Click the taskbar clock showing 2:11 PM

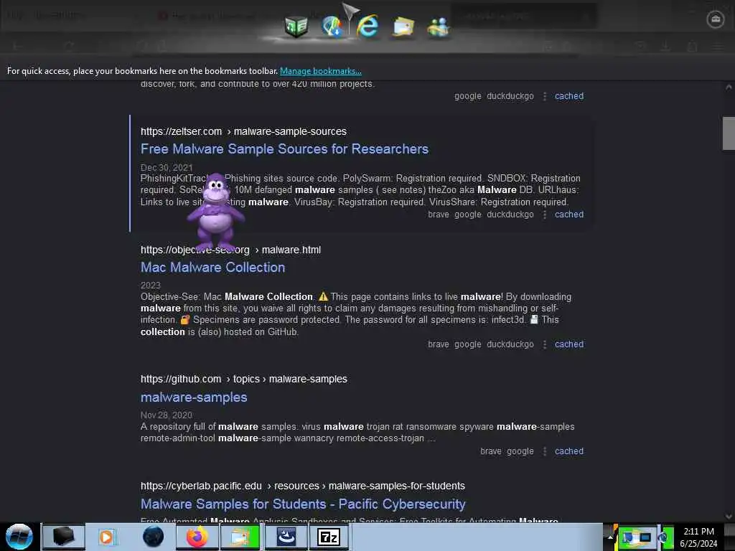point(698,537)
